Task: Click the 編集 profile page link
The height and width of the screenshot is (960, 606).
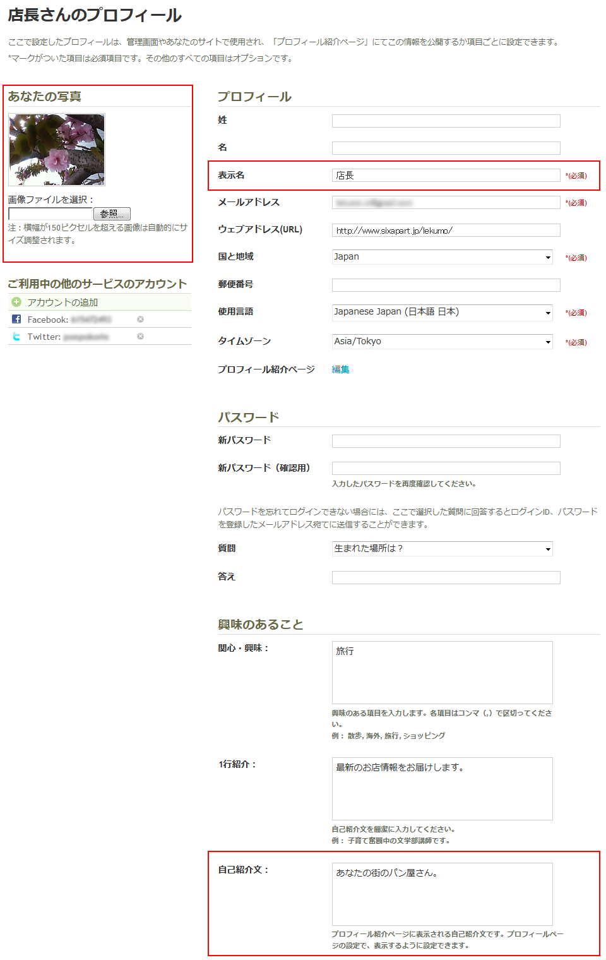Action: tap(341, 369)
